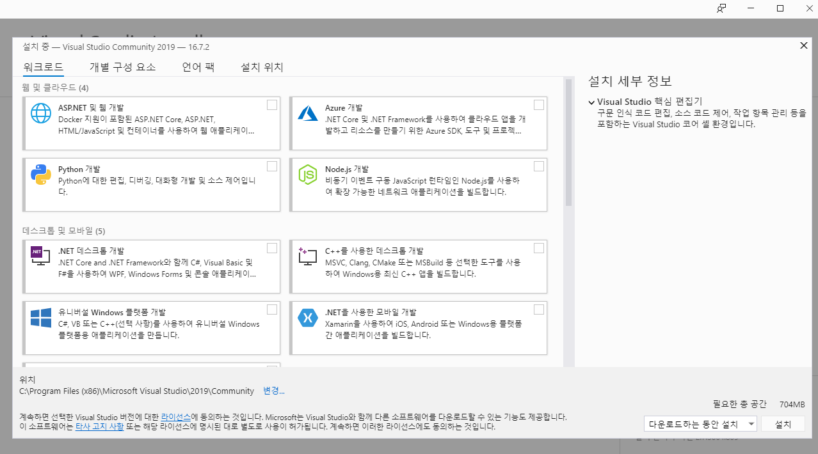Click the Python 개발 title text
The image size is (818, 454).
pos(79,169)
